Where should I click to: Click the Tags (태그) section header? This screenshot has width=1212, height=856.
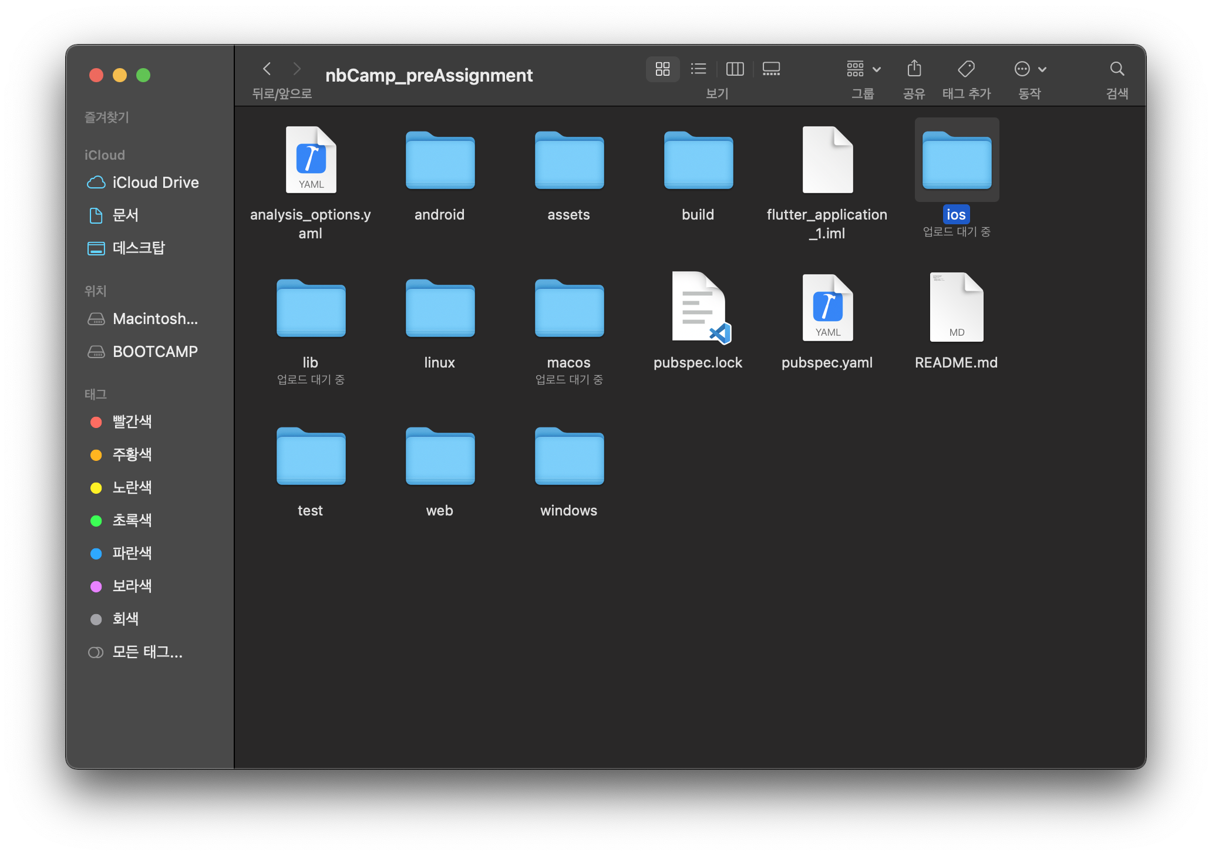pyautogui.click(x=95, y=395)
